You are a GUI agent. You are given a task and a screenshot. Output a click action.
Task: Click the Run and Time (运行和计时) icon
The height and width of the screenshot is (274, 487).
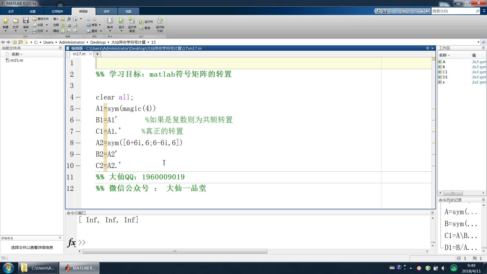pyautogui.click(x=160, y=21)
